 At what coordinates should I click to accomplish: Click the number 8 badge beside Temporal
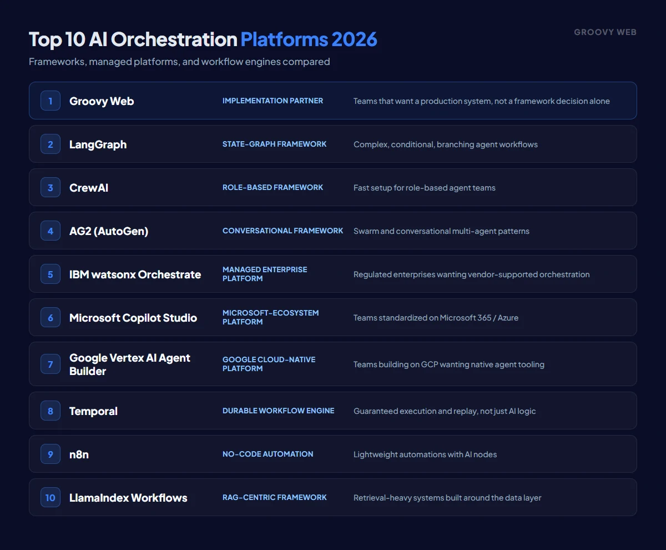pyautogui.click(x=51, y=411)
